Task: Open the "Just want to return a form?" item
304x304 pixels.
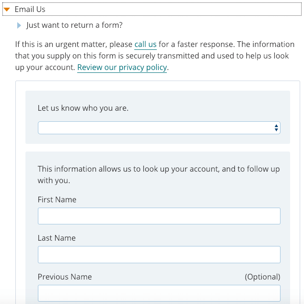Action: pos(74,25)
